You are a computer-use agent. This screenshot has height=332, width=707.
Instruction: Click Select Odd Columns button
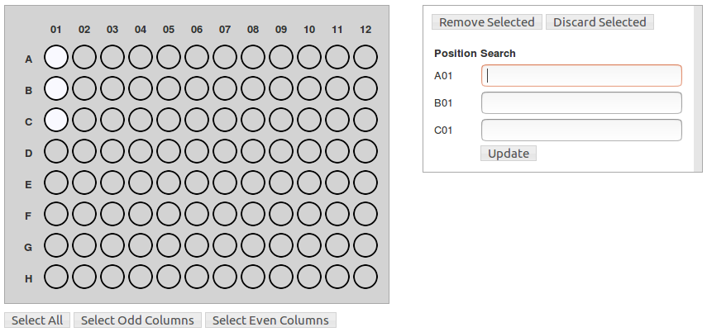click(x=137, y=320)
